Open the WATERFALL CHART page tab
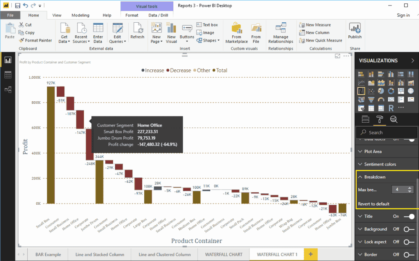This screenshot has height=261, width=419. 224,254
